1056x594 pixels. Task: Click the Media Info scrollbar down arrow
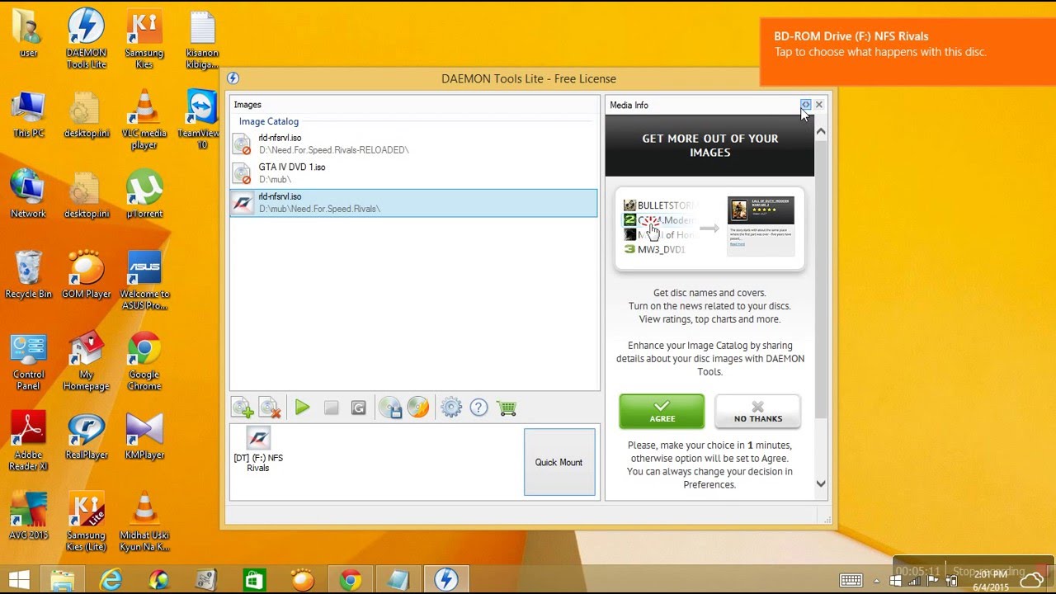pos(820,484)
